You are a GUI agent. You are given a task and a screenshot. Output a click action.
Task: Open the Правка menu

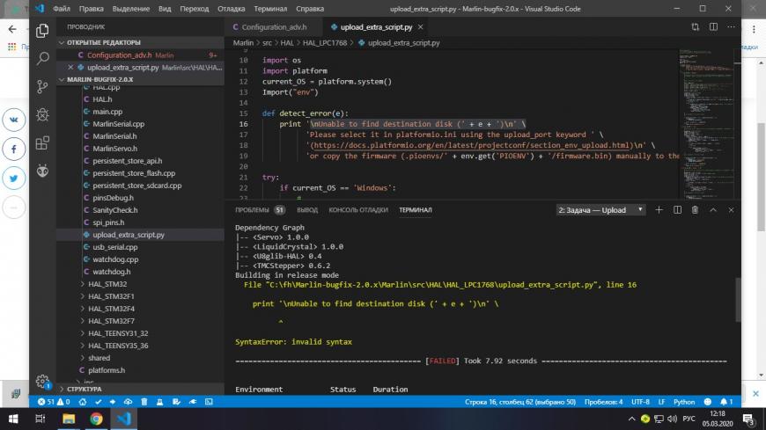pos(92,9)
